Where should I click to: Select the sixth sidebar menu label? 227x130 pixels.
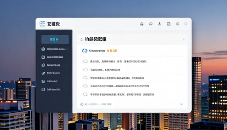pyautogui.click(x=54, y=89)
